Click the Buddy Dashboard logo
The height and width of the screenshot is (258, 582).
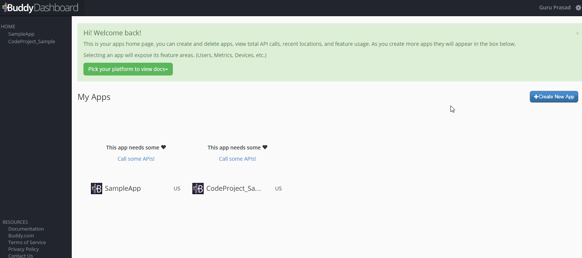click(40, 8)
